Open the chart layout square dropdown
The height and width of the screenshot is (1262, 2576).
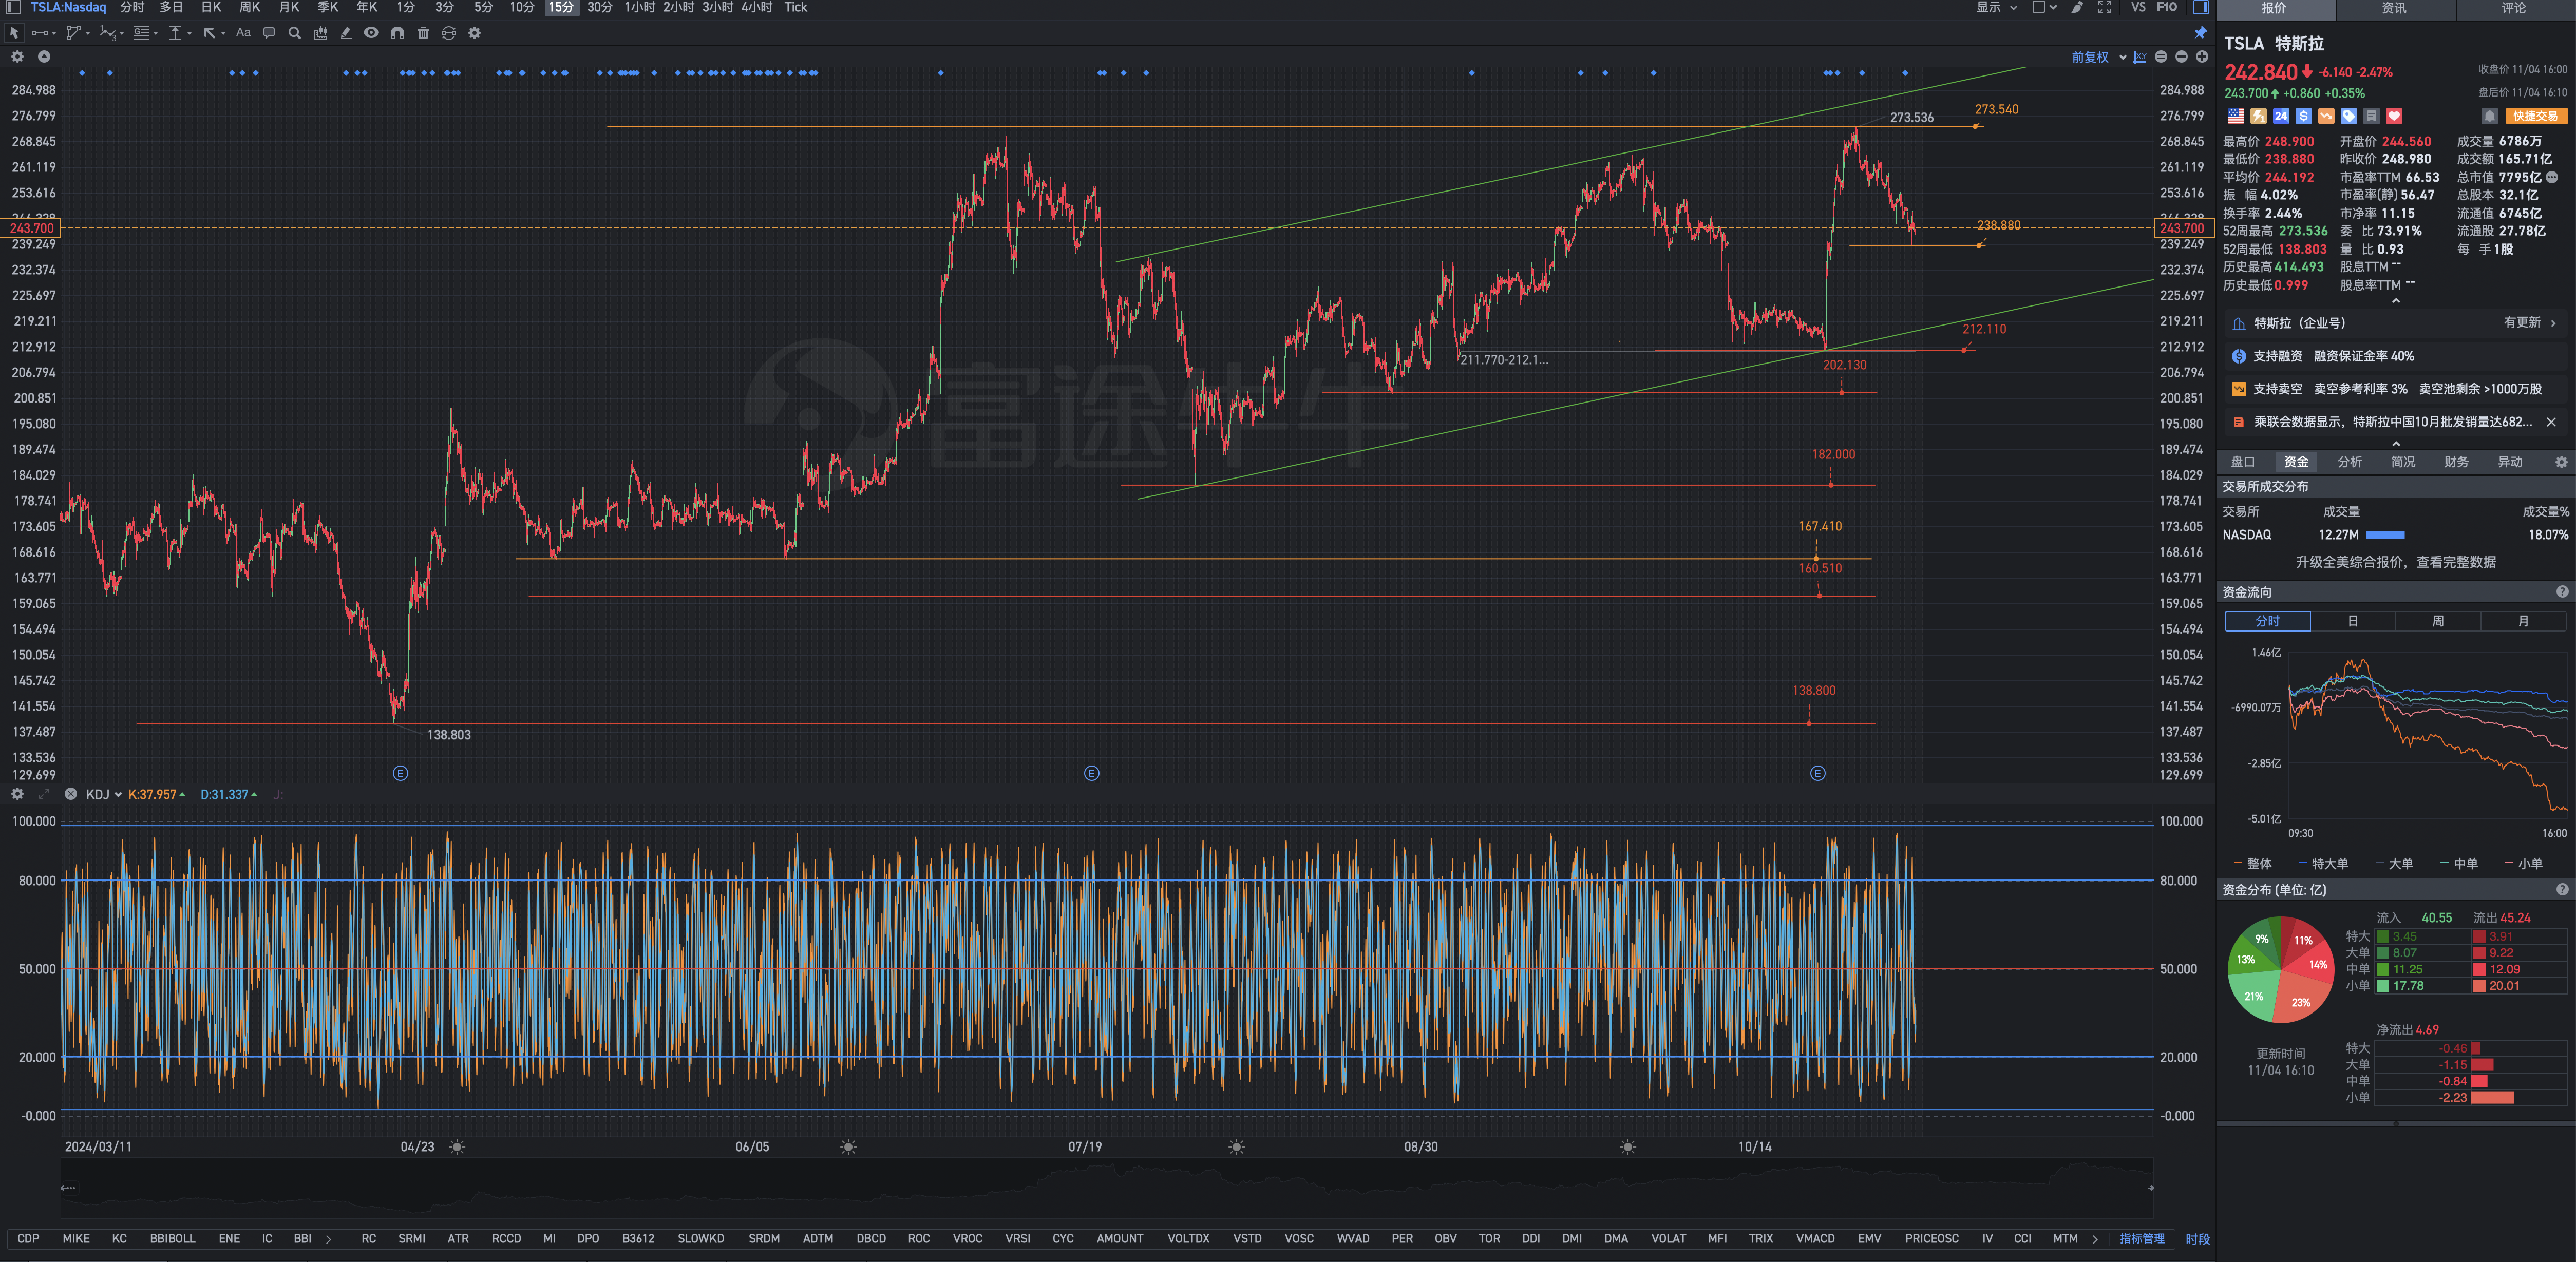[x=2044, y=8]
